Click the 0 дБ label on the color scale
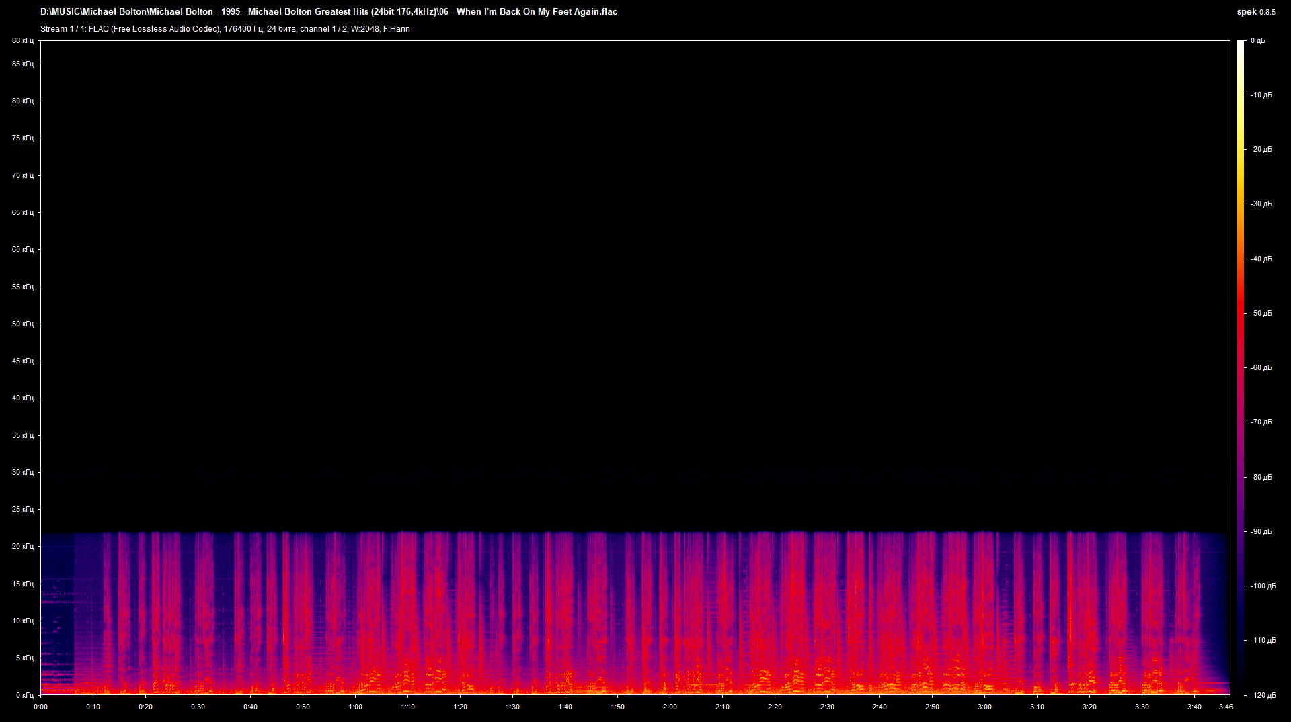 pos(1259,40)
